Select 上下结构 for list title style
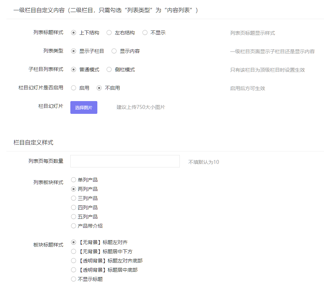324x288 pixels. tap(74, 33)
